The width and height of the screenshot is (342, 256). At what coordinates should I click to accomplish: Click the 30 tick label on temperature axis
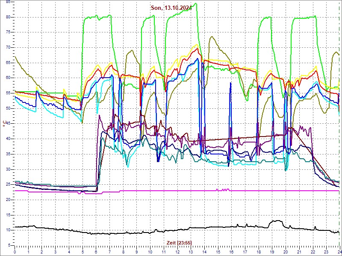point(8,169)
